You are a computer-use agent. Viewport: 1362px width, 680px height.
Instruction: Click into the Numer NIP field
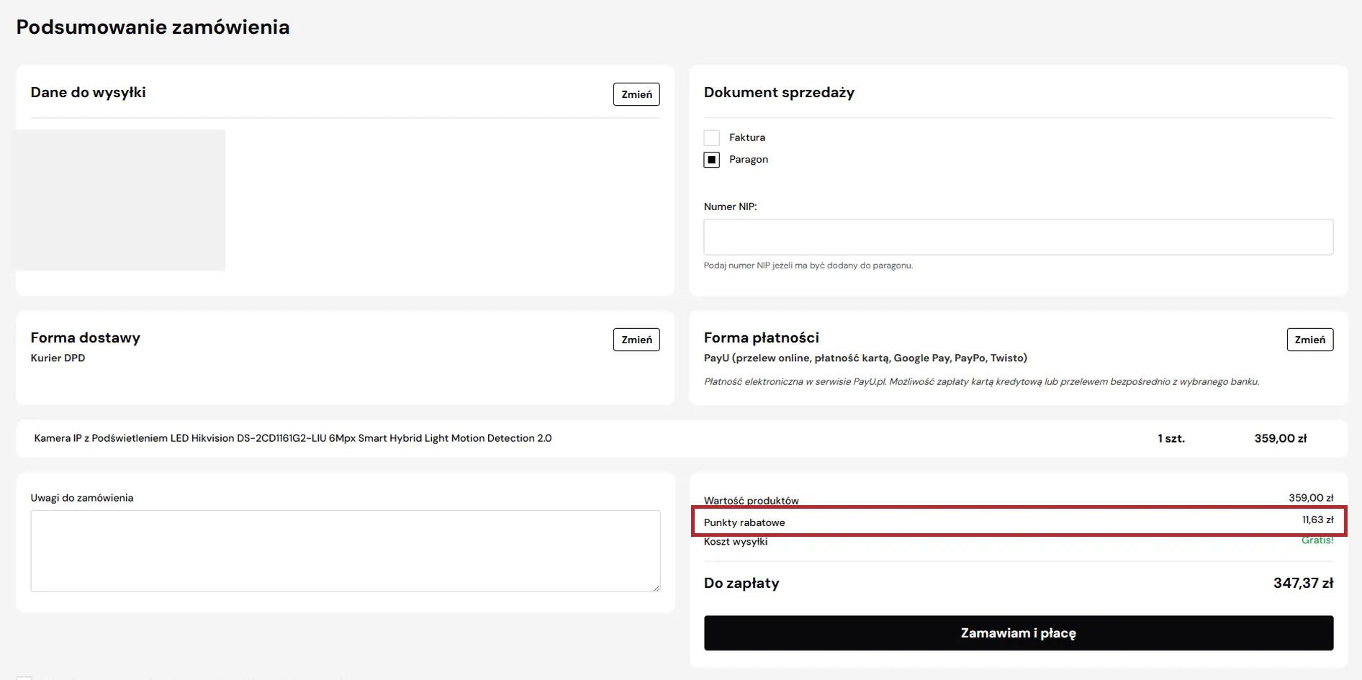(1018, 237)
